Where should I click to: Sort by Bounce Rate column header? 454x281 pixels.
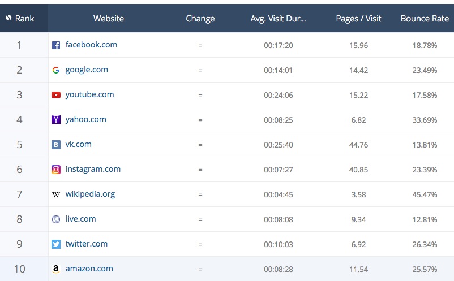(x=425, y=19)
